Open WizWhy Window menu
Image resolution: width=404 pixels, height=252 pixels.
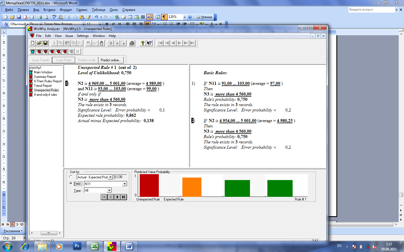pyautogui.click(x=99, y=36)
